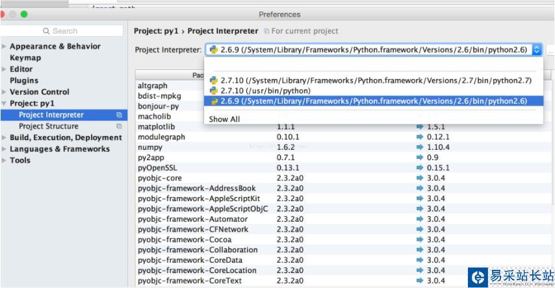The image size is (555, 288).
Task: Click the update arrow beside modulegraph's latest version
Action: point(419,137)
